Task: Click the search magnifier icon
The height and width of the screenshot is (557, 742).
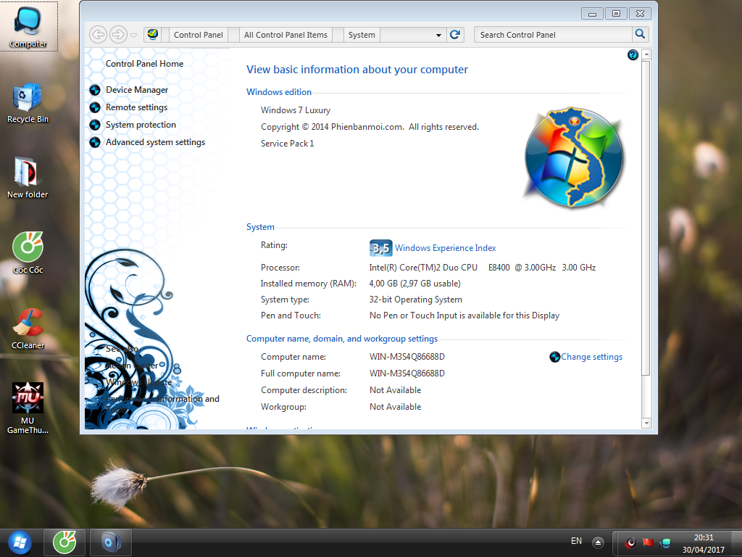Action: click(640, 34)
